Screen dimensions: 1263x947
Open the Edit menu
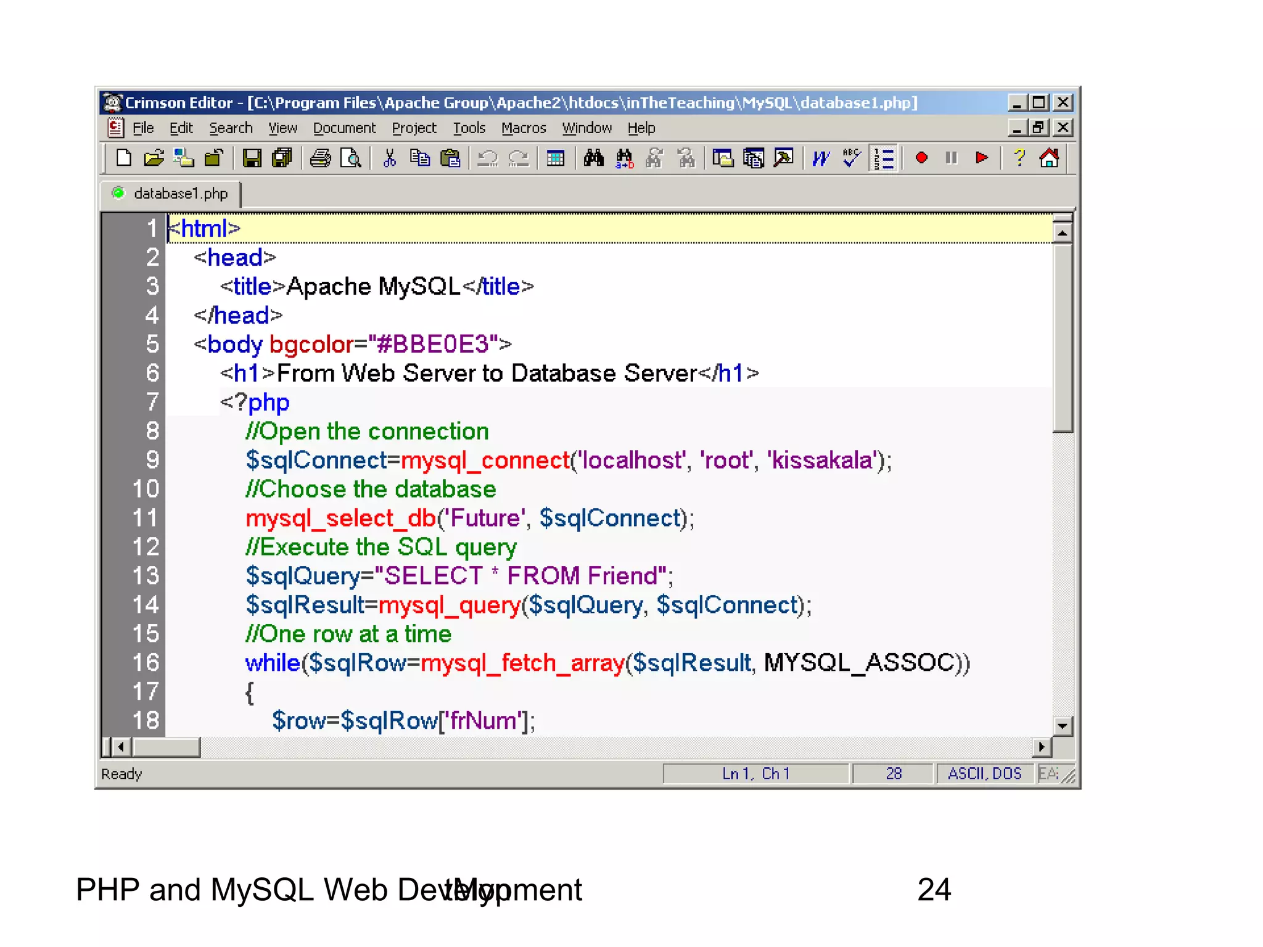(x=181, y=128)
